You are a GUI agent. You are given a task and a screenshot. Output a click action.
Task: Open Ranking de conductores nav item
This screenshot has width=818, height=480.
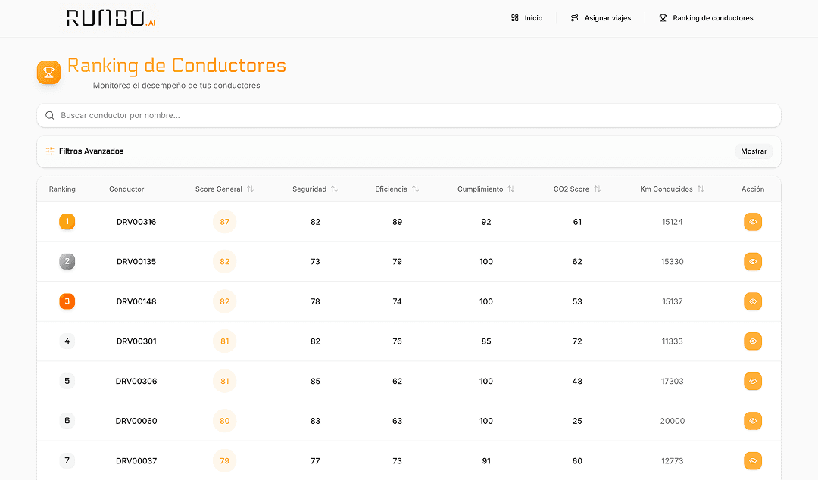(706, 18)
